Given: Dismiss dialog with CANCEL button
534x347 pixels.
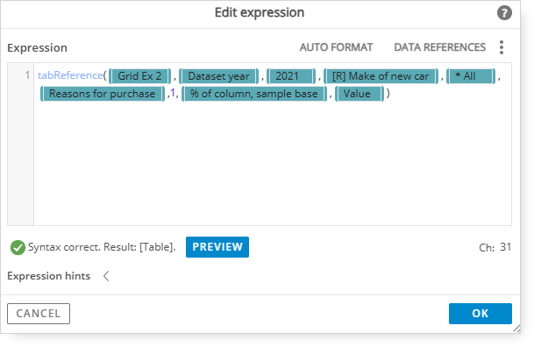Looking at the screenshot, I should 39,314.
